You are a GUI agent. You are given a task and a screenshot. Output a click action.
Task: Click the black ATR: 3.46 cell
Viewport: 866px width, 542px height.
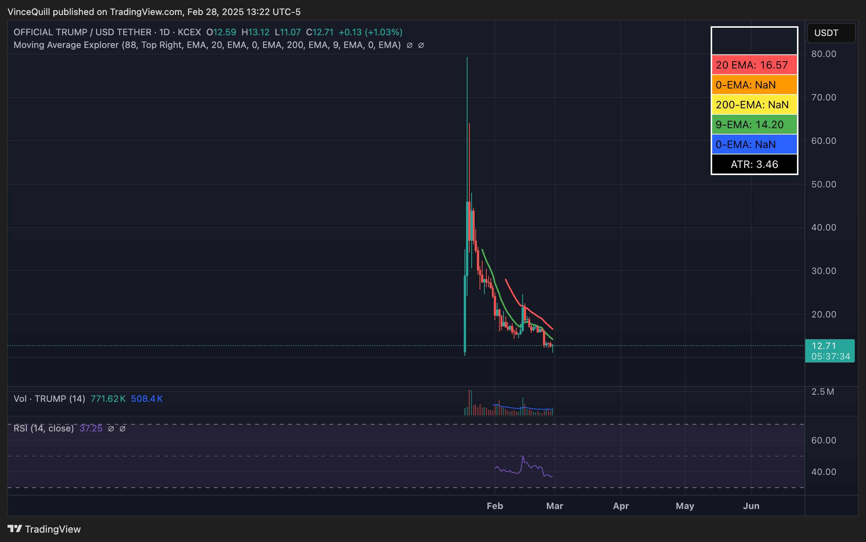pyautogui.click(x=754, y=164)
